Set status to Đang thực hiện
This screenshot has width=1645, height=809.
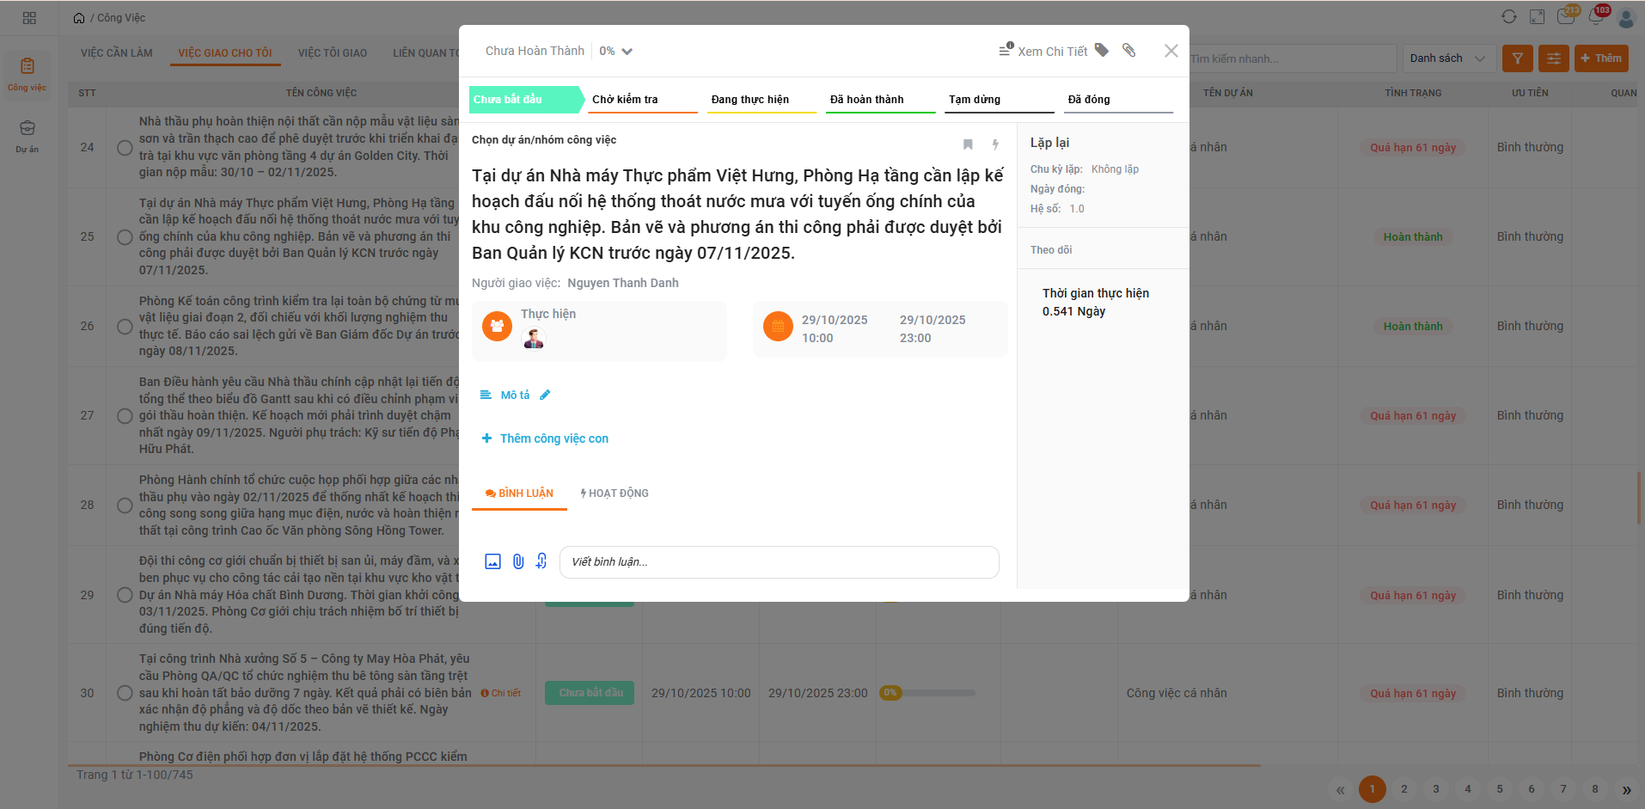pyautogui.click(x=750, y=100)
